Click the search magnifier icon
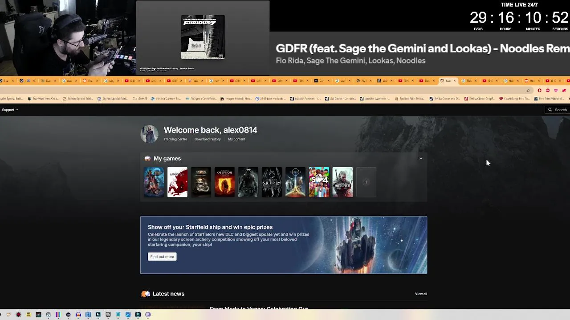The image size is (570, 320). tap(550, 110)
